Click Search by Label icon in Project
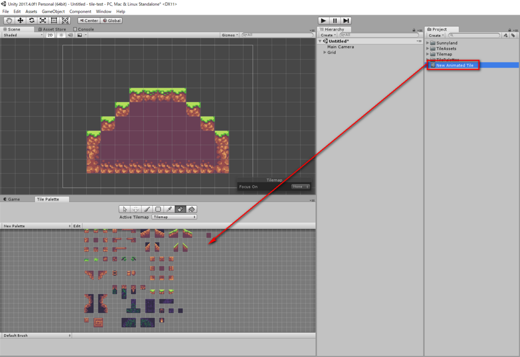 point(513,35)
